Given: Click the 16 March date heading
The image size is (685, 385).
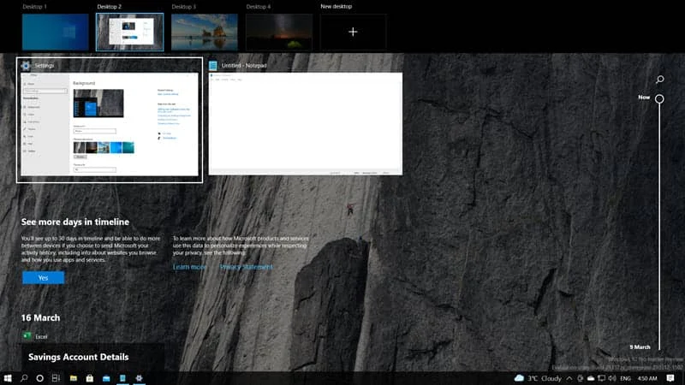Looking at the screenshot, I should point(40,317).
